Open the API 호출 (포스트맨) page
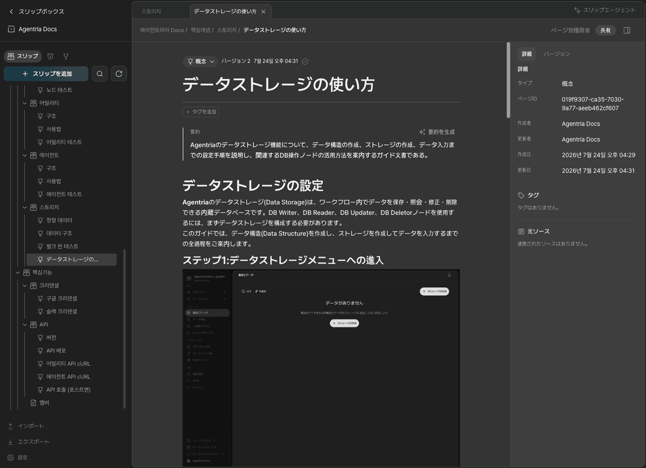The image size is (646, 468). pos(68,390)
